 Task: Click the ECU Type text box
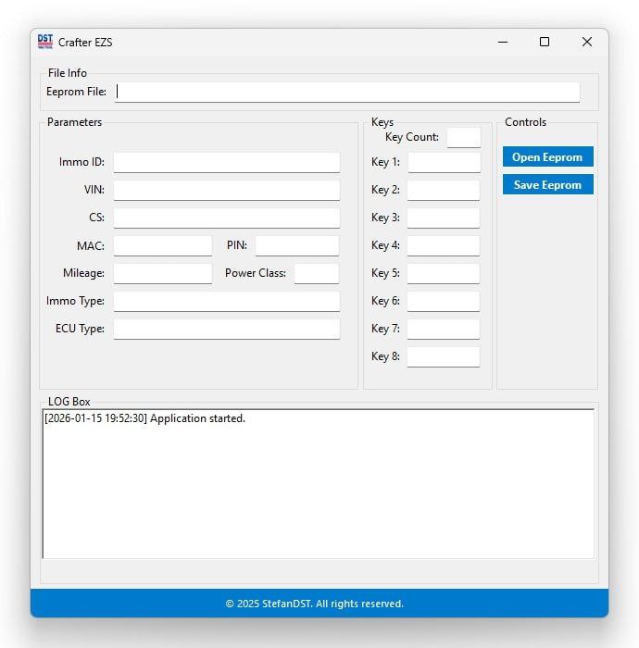point(226,329)
